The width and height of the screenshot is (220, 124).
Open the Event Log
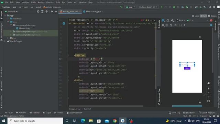coord(174,113)
